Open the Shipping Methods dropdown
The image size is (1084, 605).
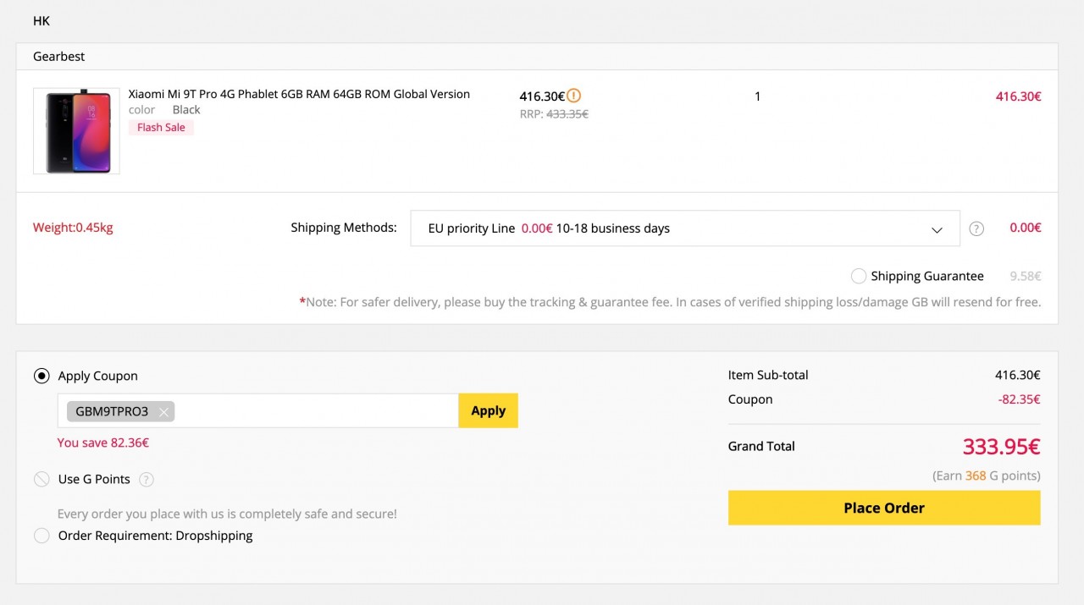click(x=685, y=228)
